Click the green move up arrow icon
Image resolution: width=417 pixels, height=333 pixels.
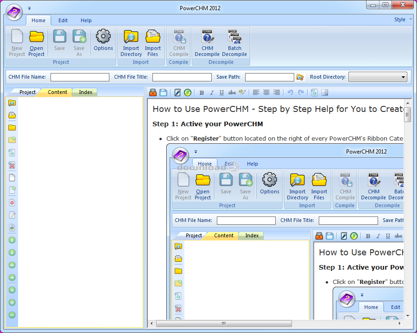[x=12, y=240]
